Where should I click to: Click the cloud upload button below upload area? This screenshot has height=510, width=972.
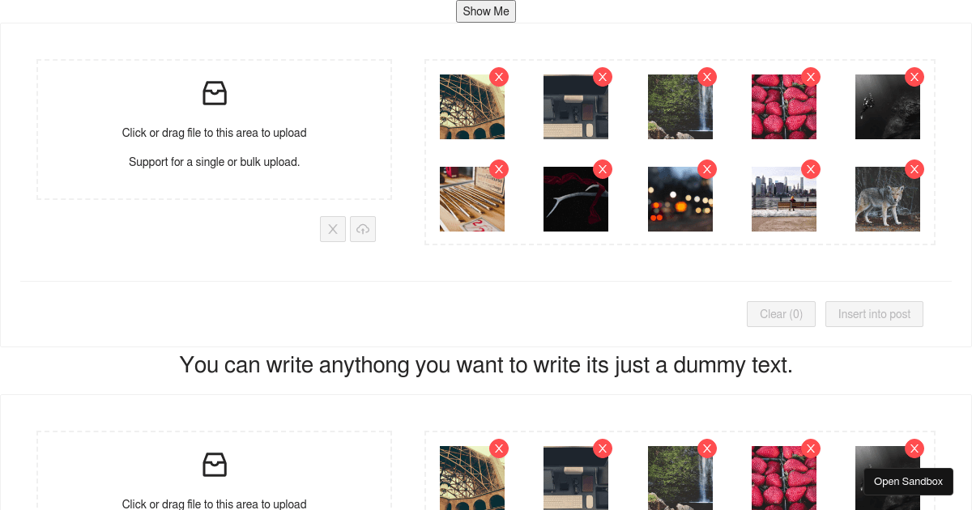pos(363,229)
